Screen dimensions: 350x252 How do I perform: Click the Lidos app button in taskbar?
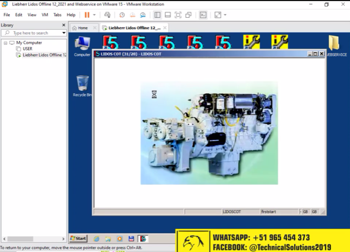coord(143,238)
